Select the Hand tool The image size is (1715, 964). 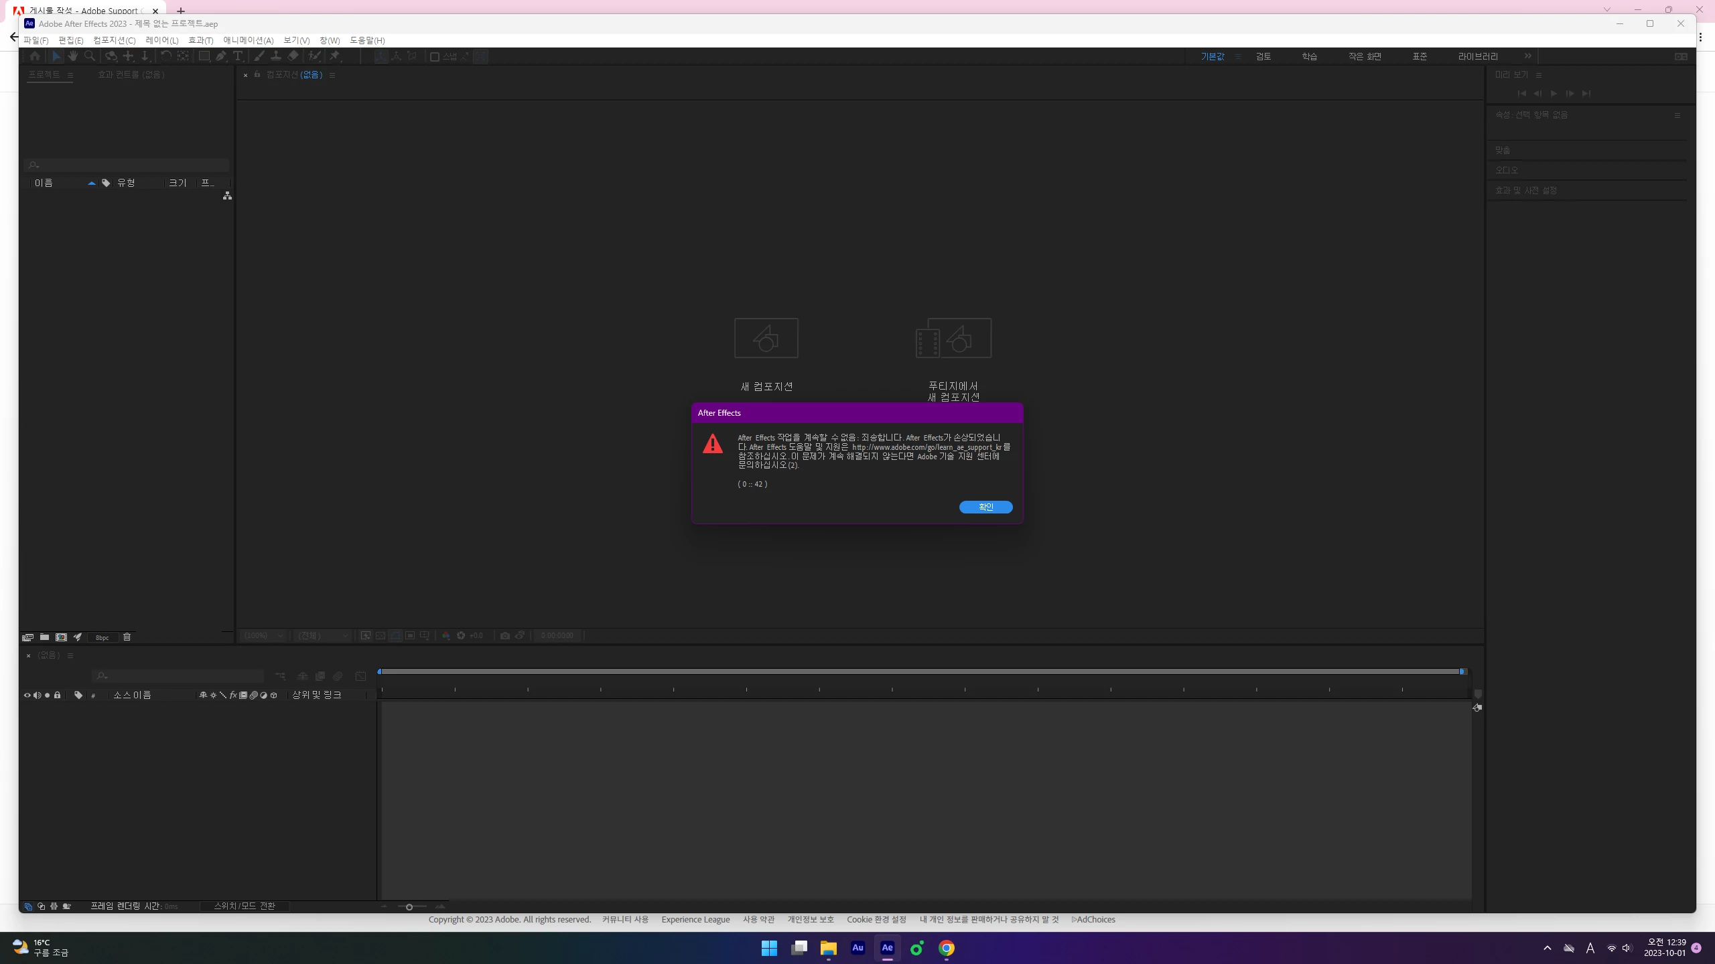pos(73,56)
